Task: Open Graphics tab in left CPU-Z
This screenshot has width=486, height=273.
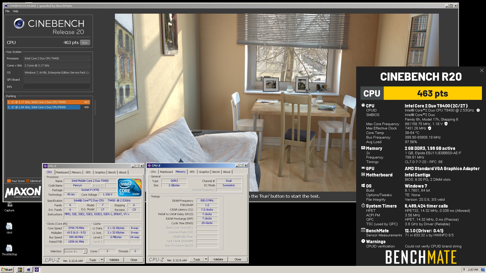Action: tap(100, 172)
